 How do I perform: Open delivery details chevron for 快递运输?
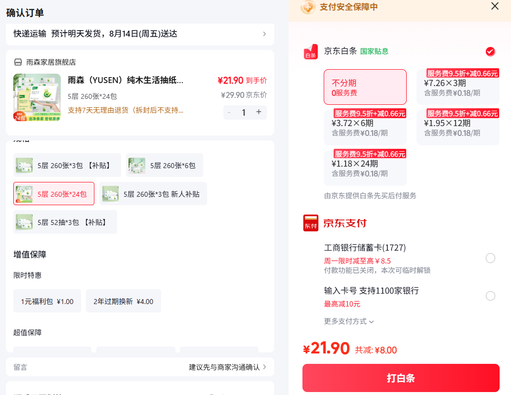coord(264,34)
